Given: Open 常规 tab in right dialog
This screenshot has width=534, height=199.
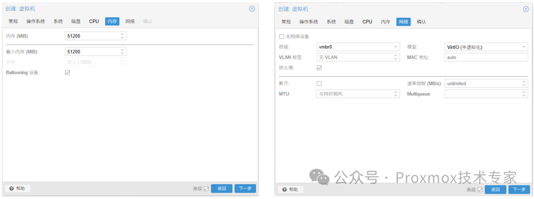Looking at the screenshot, I should pos(286,21).
